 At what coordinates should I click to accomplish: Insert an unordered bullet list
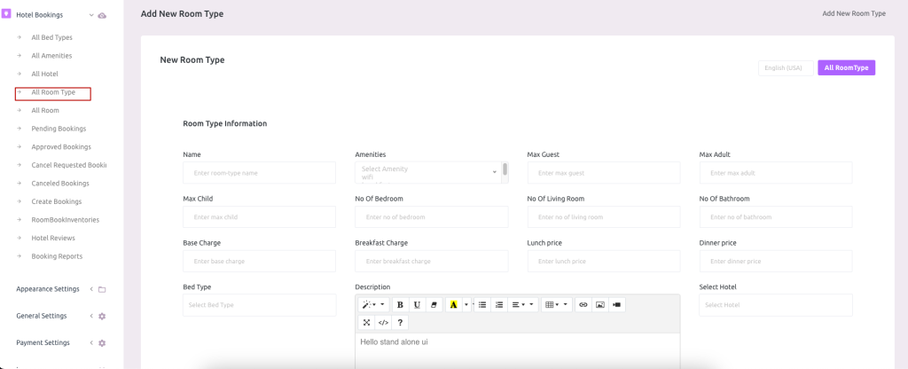(x=482, y=305)
